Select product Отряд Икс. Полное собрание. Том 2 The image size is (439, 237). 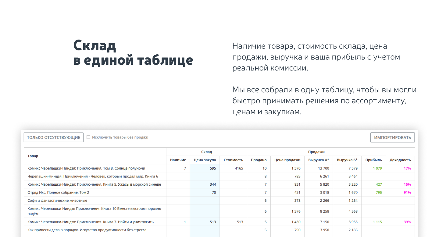(58, 193)
